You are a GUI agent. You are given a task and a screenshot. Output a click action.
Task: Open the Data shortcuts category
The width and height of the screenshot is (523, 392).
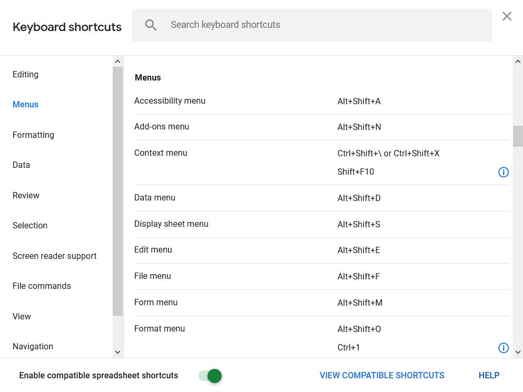point(21,165)
